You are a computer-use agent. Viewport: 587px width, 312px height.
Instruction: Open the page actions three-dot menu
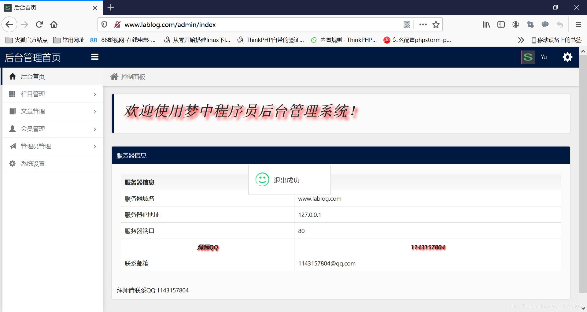click(x=423, y=24)
